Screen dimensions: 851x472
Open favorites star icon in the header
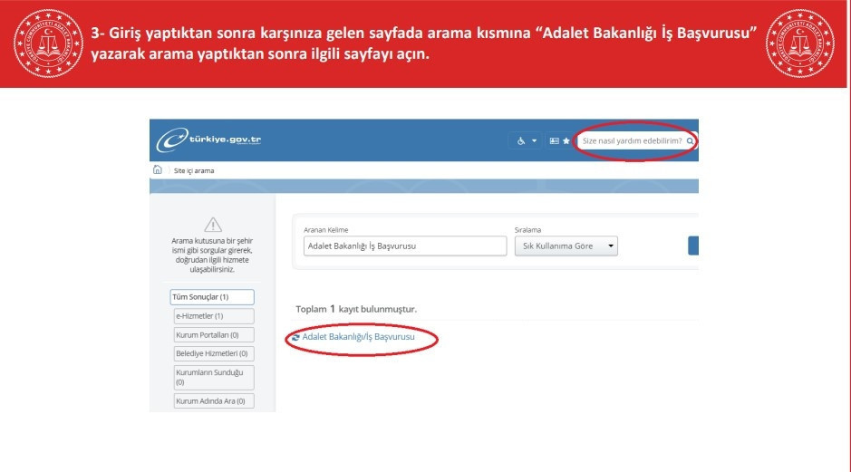point(566,140)
